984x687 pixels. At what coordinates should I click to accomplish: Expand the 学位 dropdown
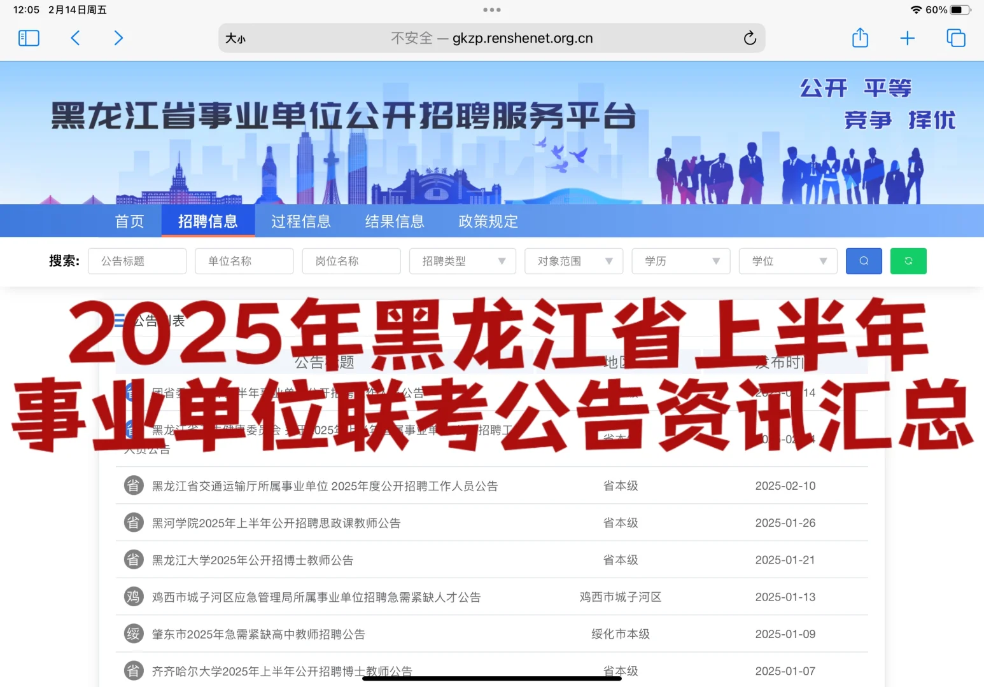788,261
